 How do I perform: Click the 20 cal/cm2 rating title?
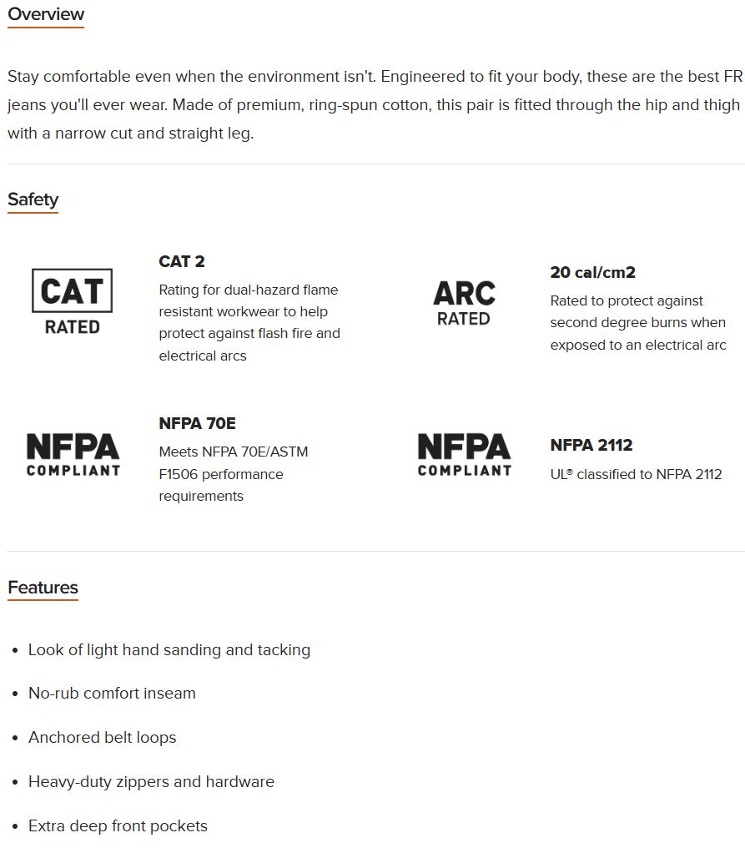pyautogui.click(x=593, y=272)
